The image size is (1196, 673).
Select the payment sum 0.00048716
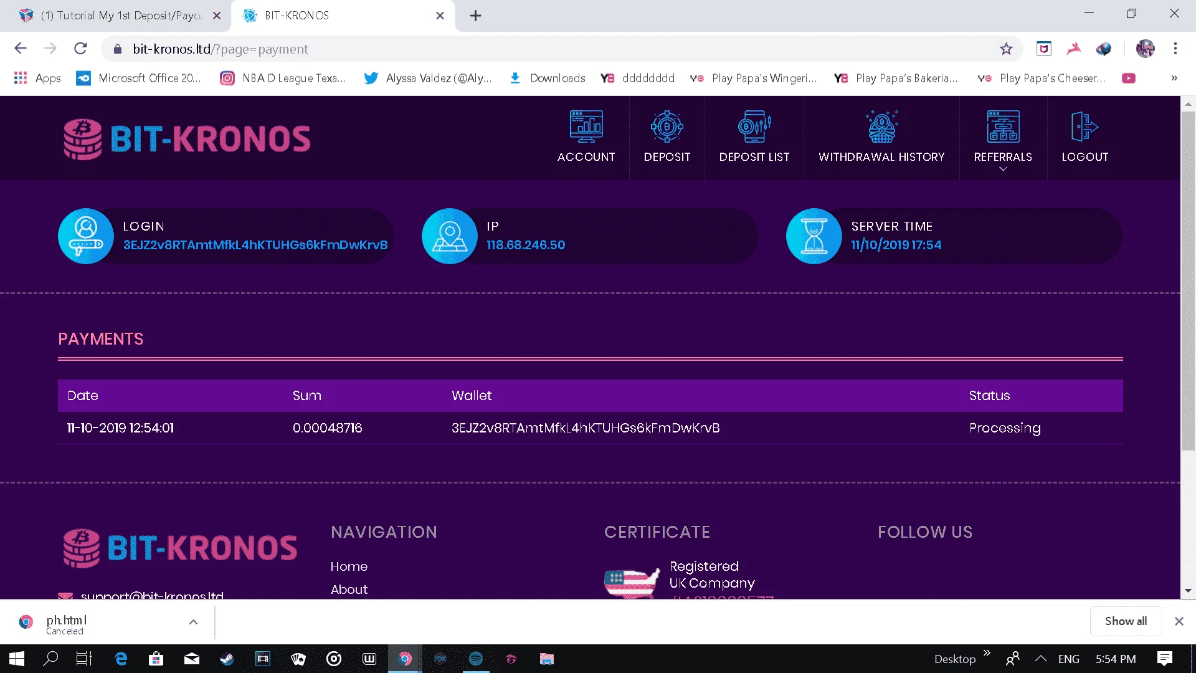point(327,428)
